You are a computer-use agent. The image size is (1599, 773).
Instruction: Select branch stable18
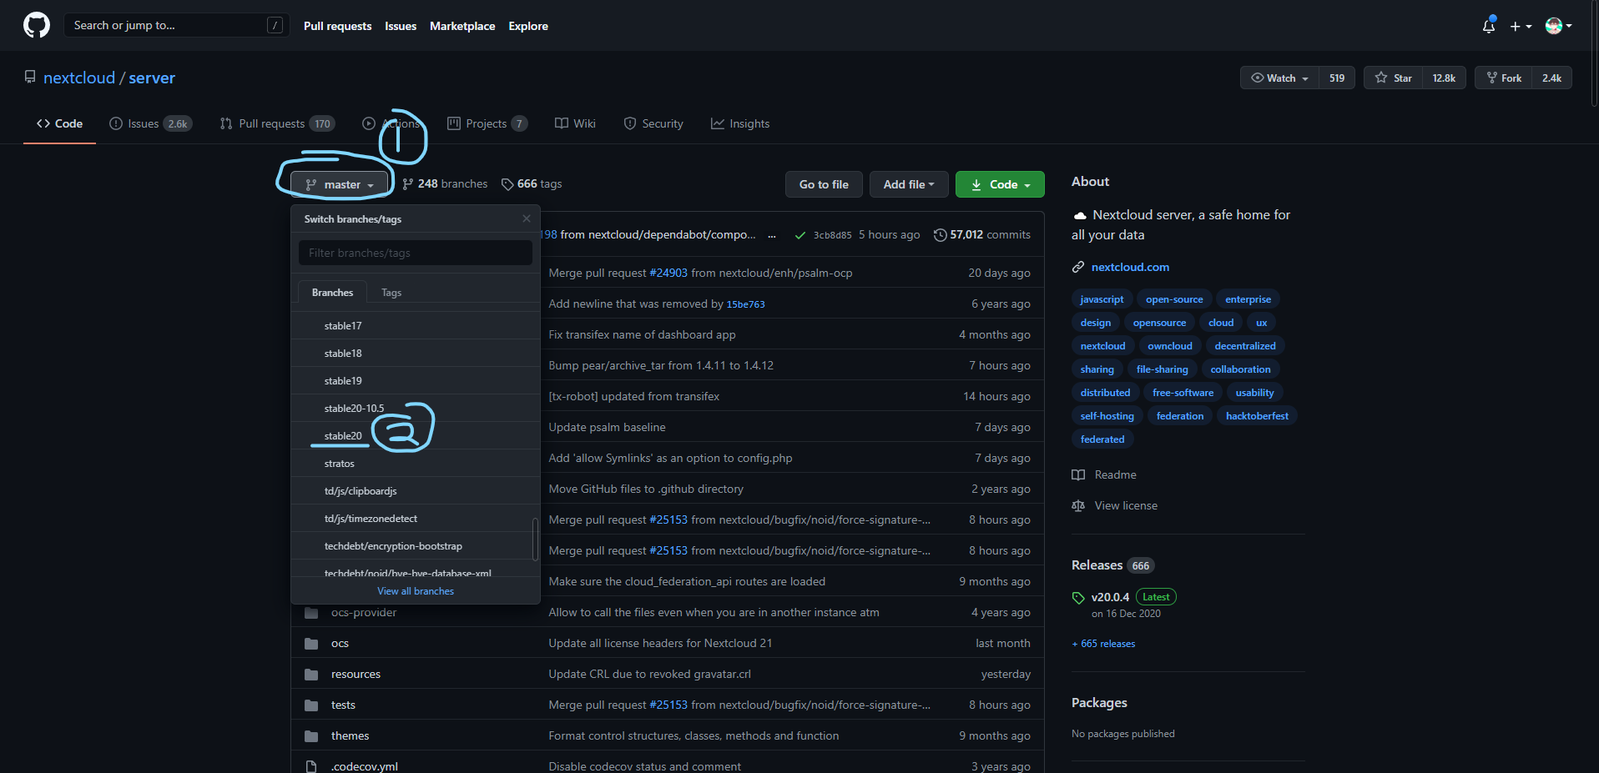416,353
